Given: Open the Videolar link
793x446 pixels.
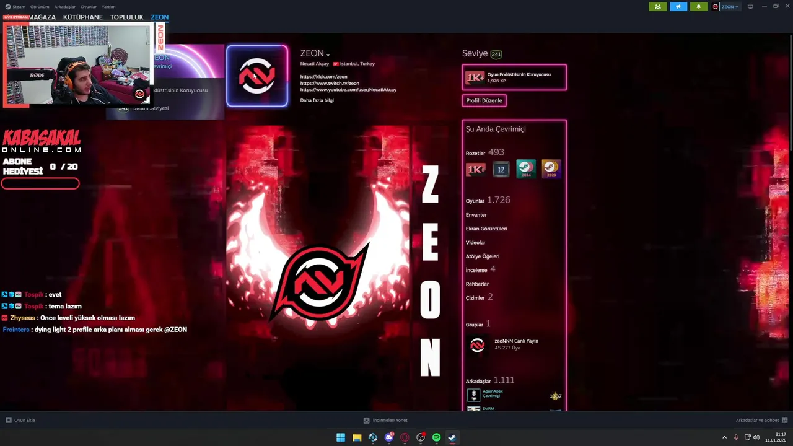Looking at the screenshot, I should pos(476,242).
